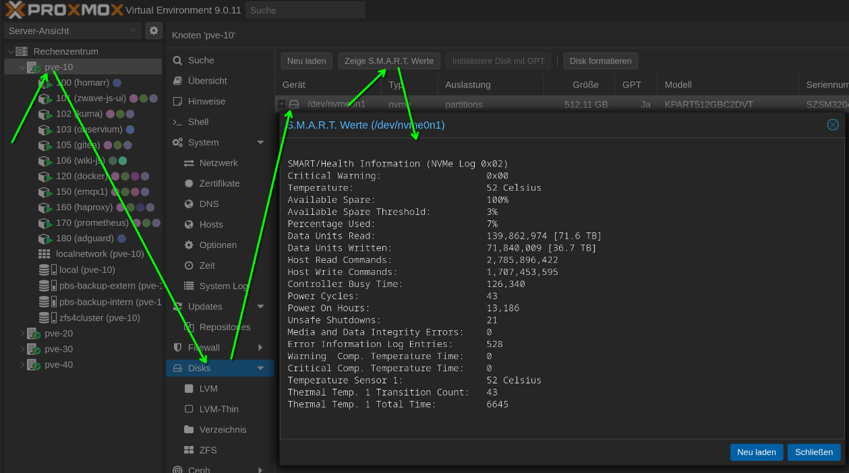Select LVM-Thin in the side menu
This screenshot has width=849, height=473.
point(218,409)
